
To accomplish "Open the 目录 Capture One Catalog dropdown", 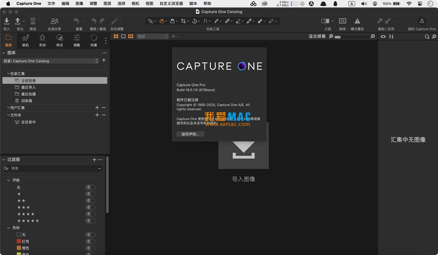I will [x=51, y=61].
